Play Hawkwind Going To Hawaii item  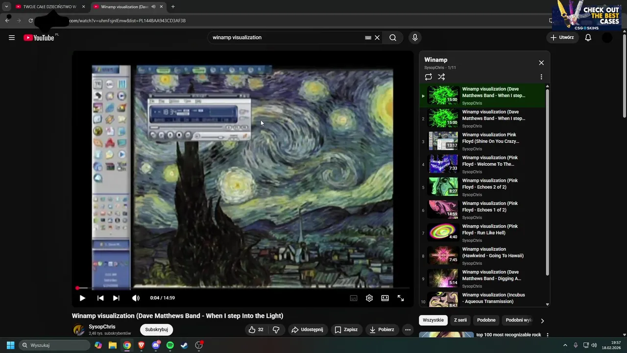point(482,256)
